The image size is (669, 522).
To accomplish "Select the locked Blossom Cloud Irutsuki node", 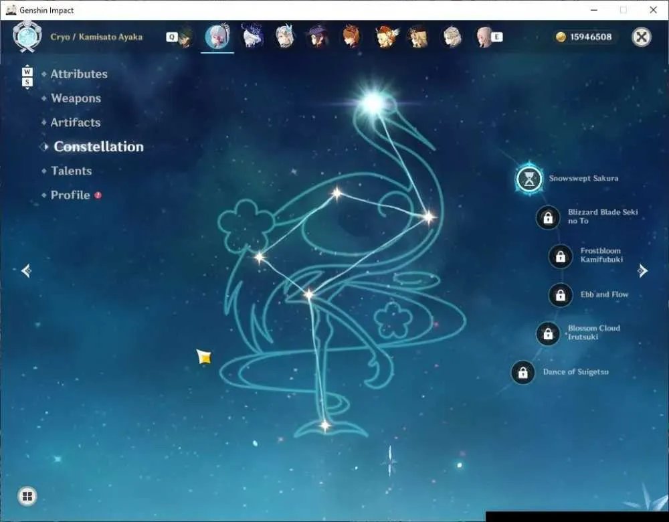I will click(x=548, y=334).
